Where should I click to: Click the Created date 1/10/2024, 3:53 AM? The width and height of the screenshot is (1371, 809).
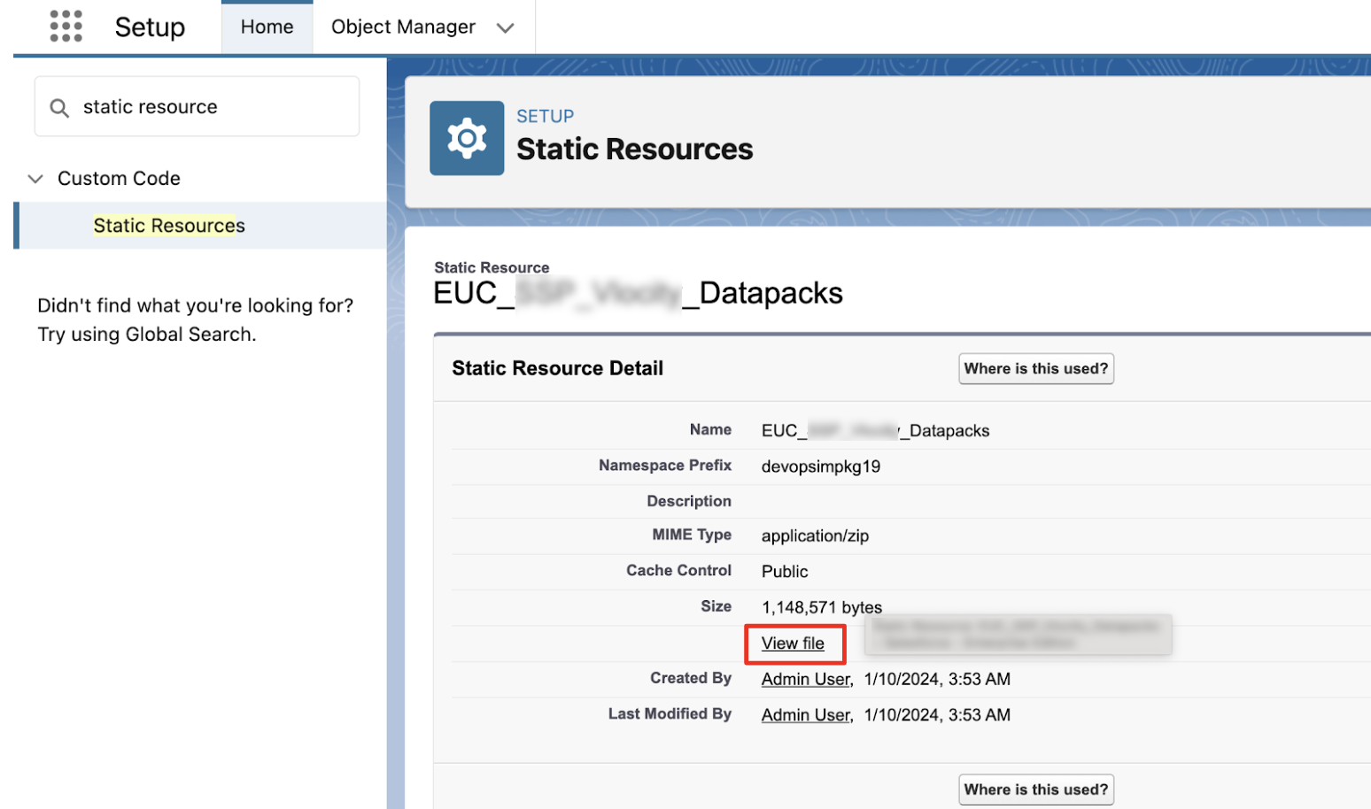(x=937, y=679)
